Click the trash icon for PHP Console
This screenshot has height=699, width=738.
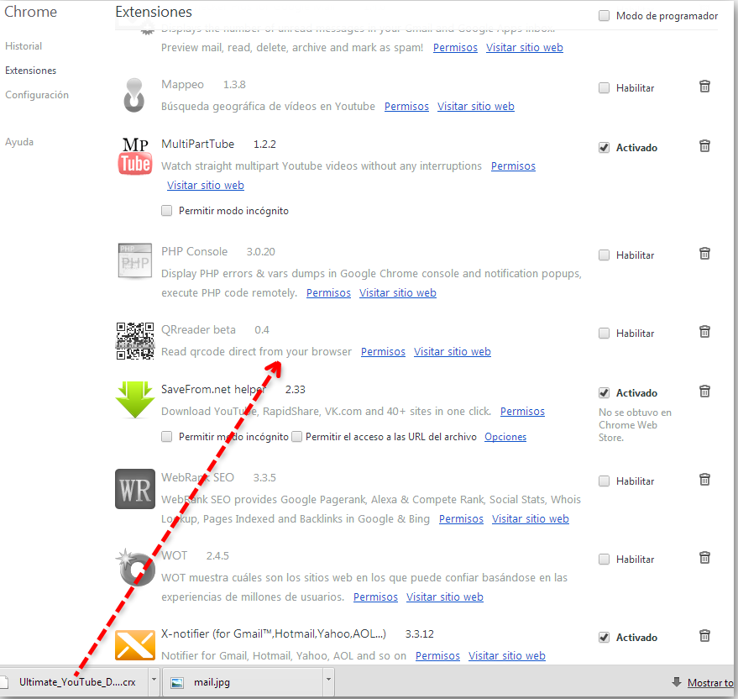(704, 254)
